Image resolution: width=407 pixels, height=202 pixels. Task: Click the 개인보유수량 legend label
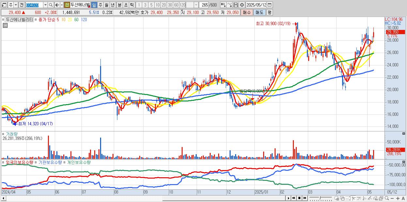pos(79,162)
